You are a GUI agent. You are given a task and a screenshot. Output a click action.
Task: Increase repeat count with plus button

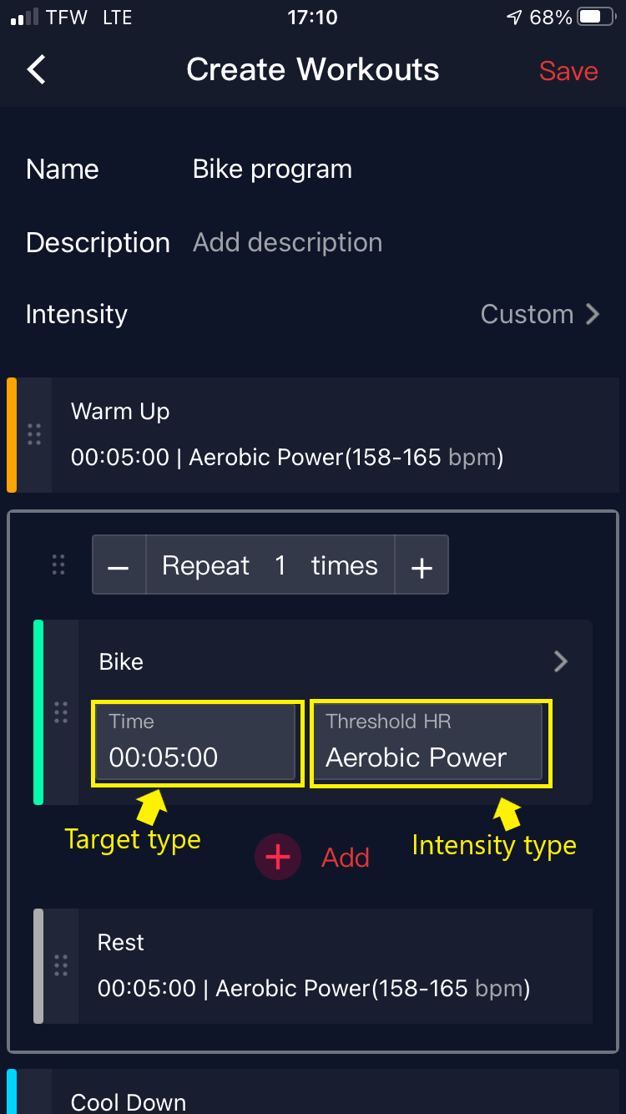(422, 565)
